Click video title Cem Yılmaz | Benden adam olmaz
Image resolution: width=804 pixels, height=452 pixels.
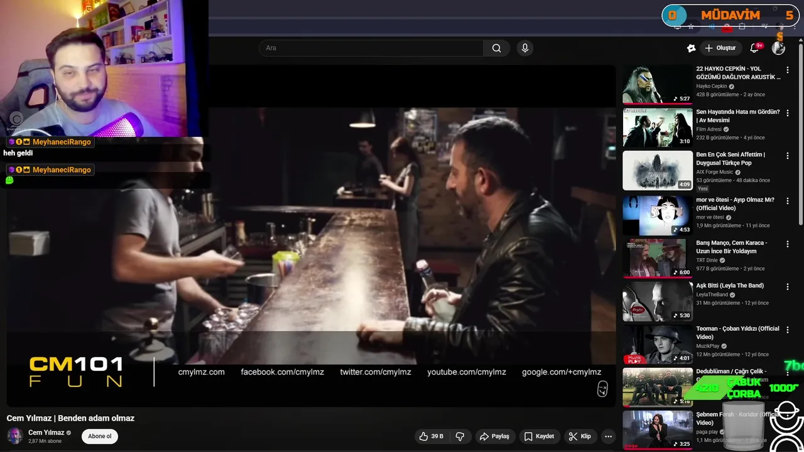(70, 418)
